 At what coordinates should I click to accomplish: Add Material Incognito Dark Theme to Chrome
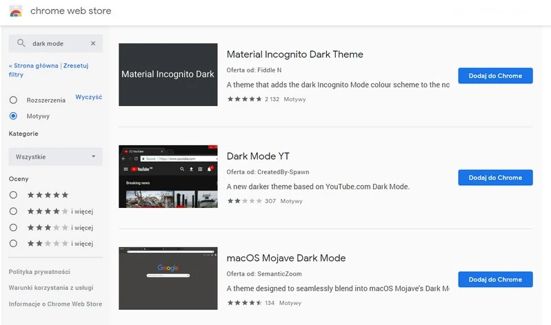click(x=494, y=76)
